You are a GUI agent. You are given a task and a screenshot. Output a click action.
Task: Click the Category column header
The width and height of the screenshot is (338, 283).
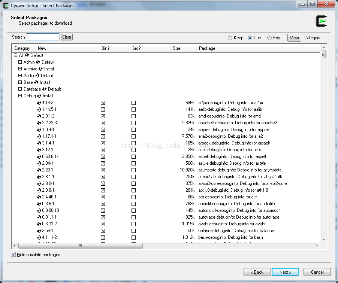click(24, 48)
